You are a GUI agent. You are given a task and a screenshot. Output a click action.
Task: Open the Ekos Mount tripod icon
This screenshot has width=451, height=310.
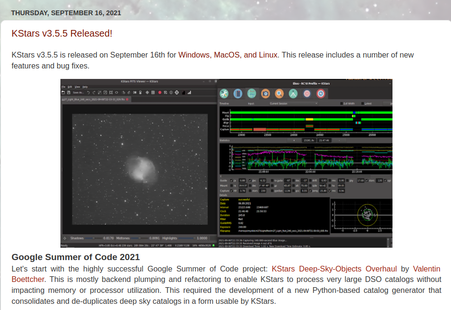(293, 94)
